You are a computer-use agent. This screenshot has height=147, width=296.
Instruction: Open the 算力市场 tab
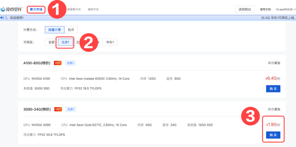pos(36,9)
